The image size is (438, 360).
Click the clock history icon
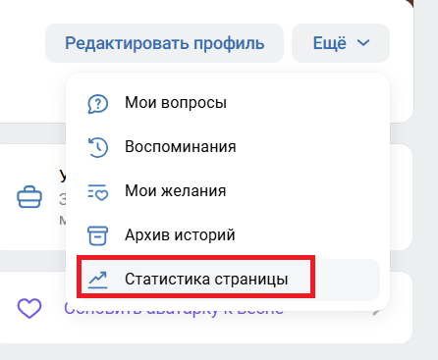tap(97, 147)
